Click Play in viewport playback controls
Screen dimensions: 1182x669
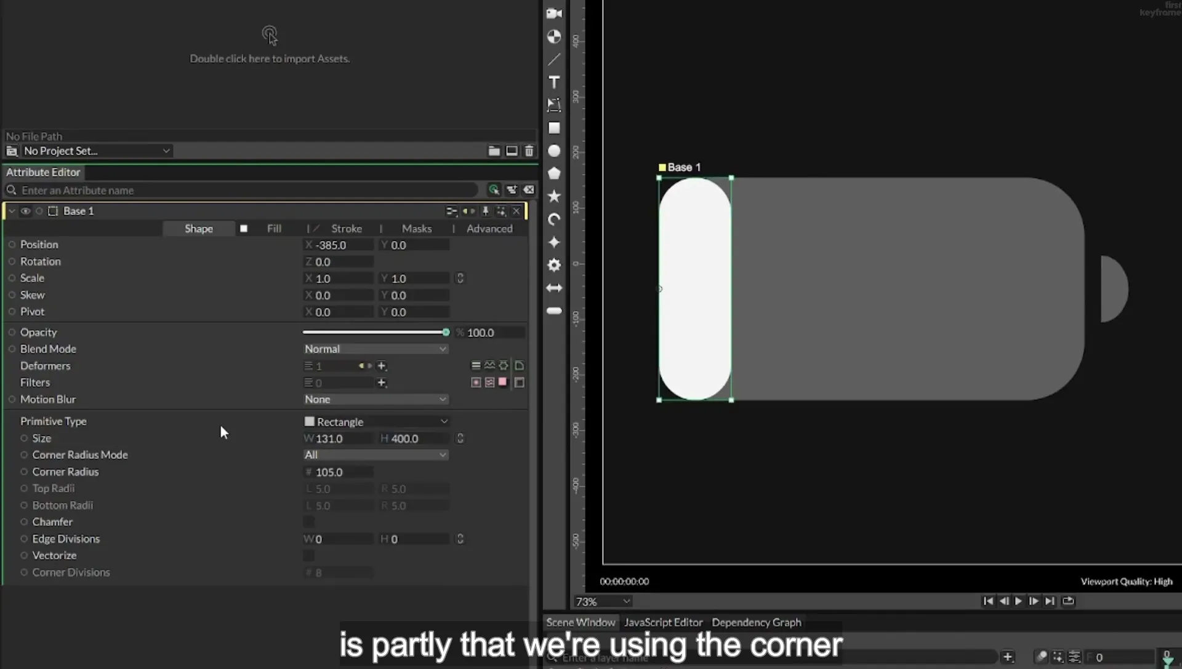coord(1018,601)
